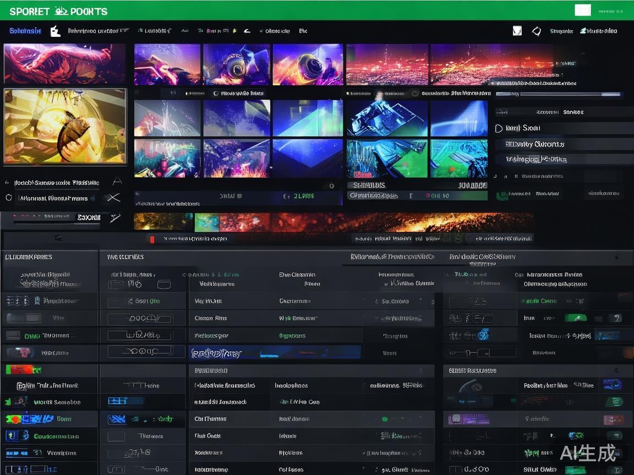Click the white square icon in top navigation
Viewport: 634px width, 475px height.
click(517, 31)
